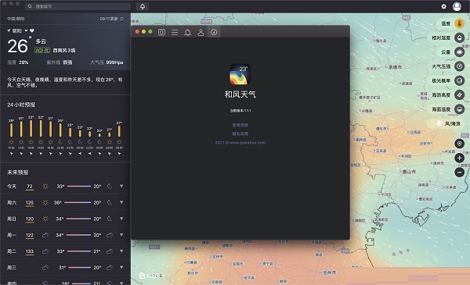Select the 温度 temperature map layer
The image size is (470, 285).
coord(459,23)
